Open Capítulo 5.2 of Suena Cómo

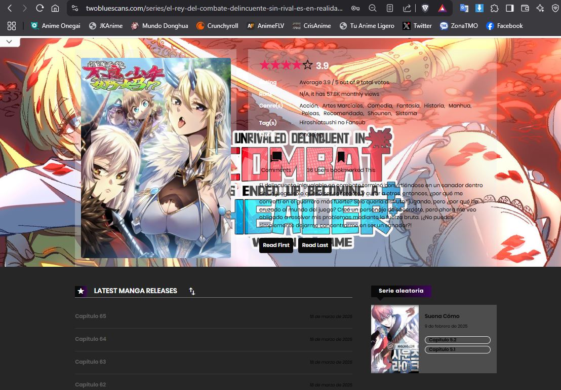coord(458,340)
